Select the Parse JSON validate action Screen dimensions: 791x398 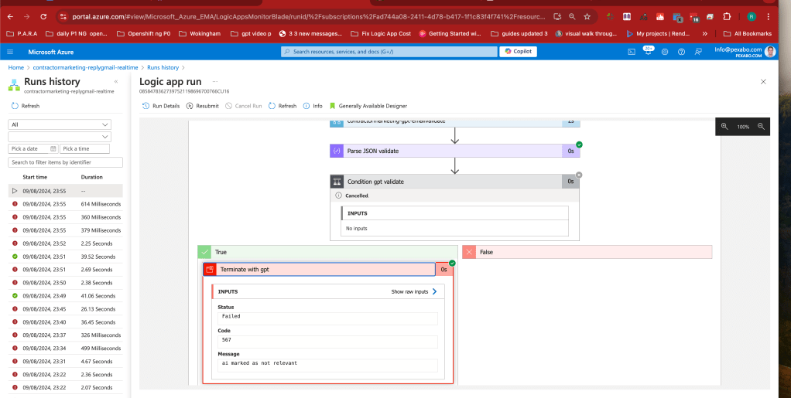tap(454, 151)
